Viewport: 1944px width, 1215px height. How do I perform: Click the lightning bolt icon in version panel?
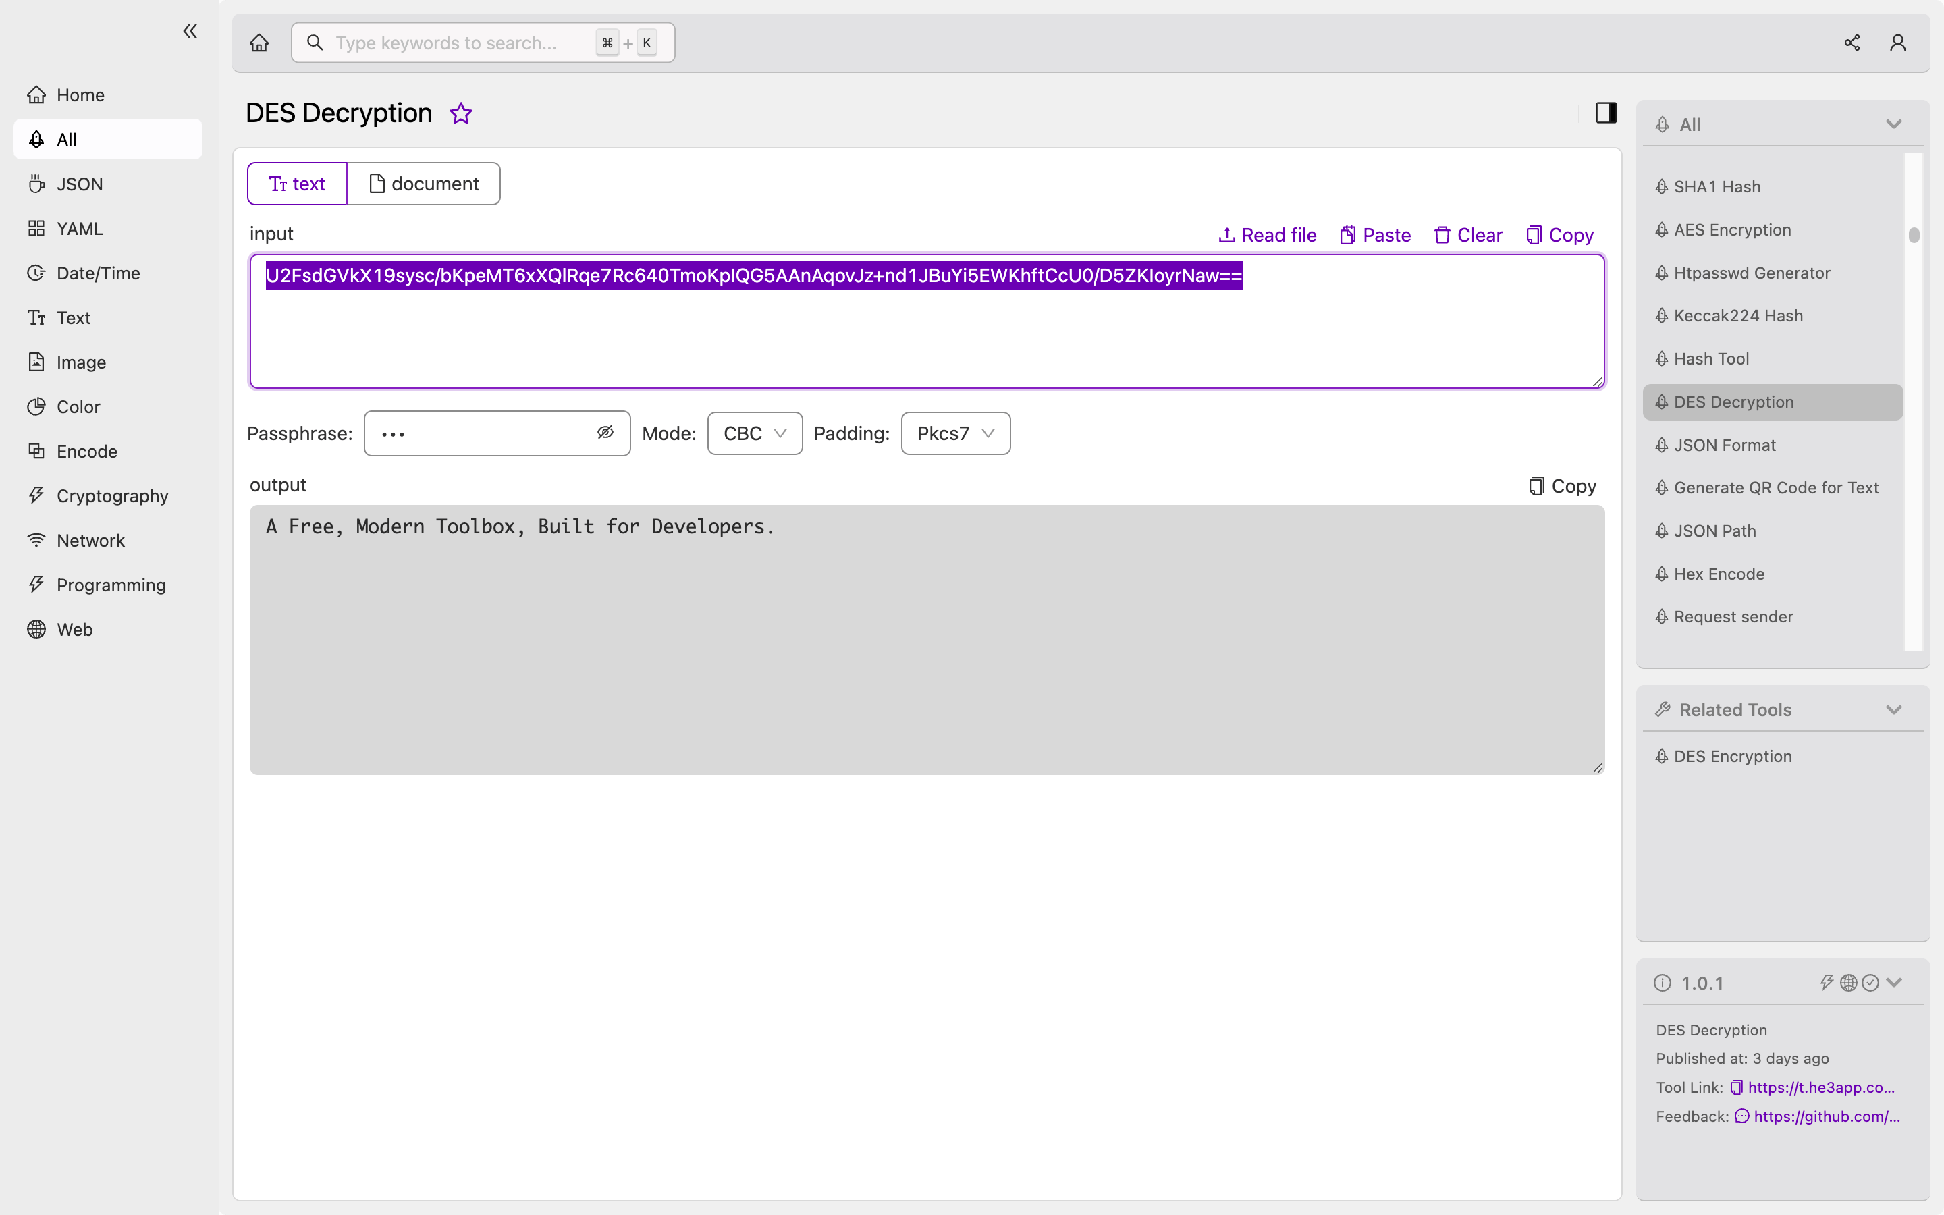click(1827, 983)
